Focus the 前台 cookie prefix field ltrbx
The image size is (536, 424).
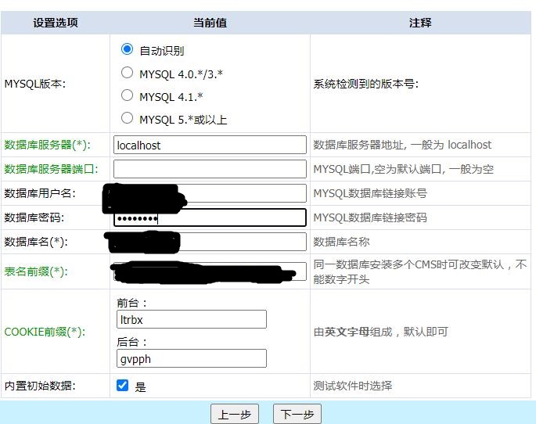(x=192, y=319)
